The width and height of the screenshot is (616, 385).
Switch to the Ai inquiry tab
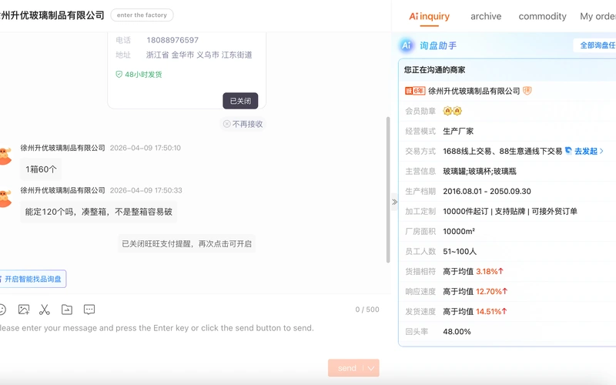429,16
